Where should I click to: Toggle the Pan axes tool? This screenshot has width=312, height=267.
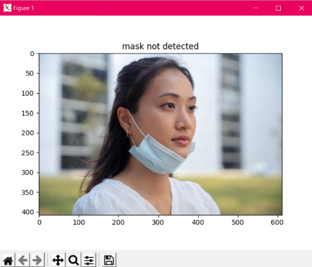58,260
